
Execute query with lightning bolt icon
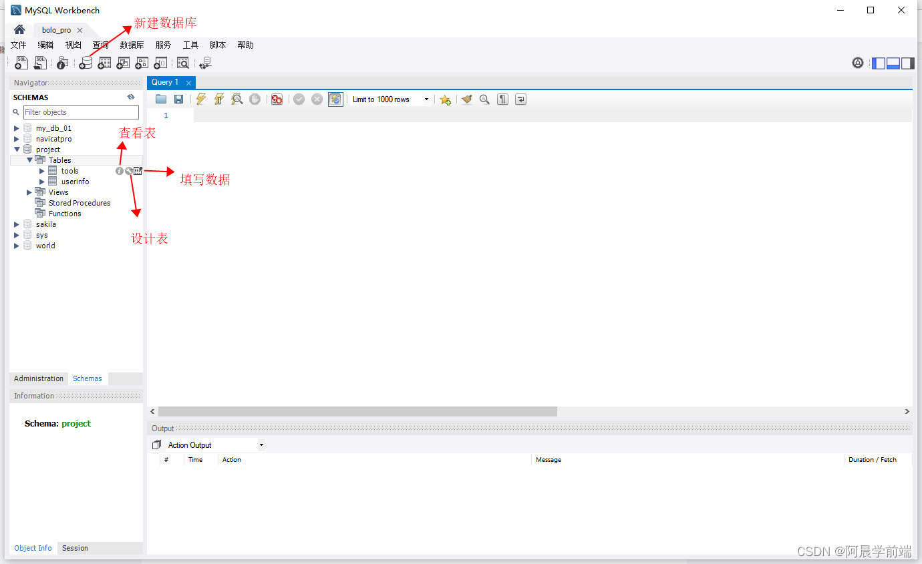[200, 99]
